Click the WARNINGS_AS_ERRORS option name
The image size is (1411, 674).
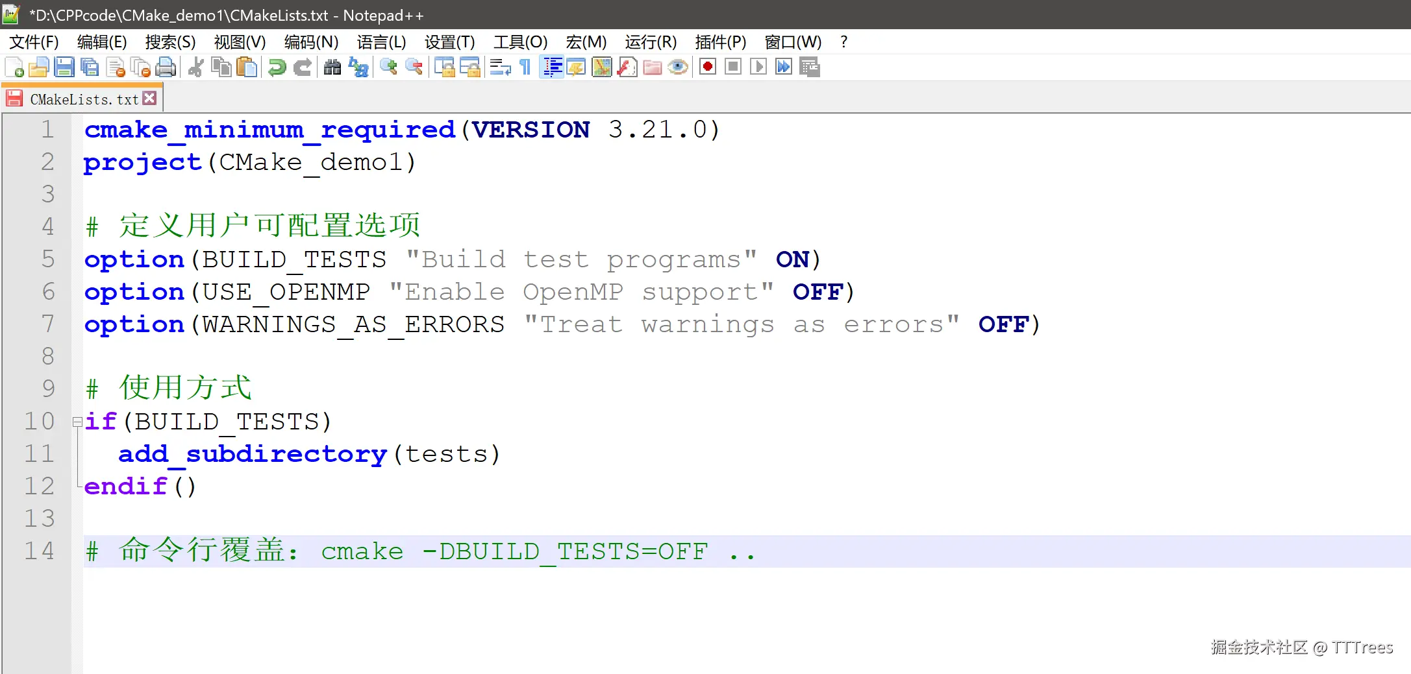coord(353,324)
